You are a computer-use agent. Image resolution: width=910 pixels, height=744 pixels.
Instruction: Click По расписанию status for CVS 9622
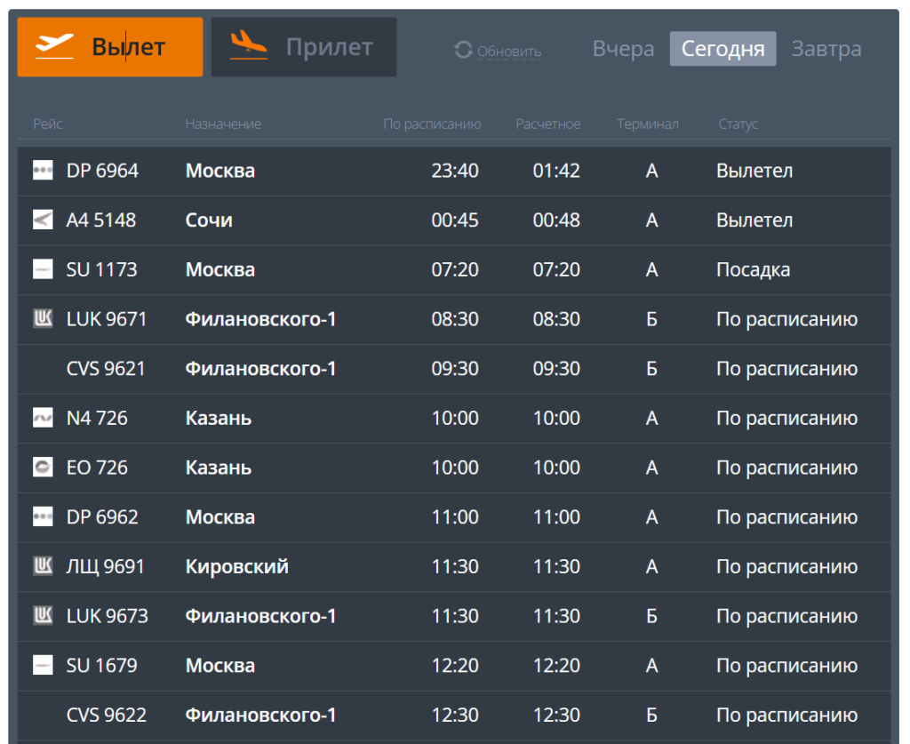pyautogui.click(x=787, y=715)
